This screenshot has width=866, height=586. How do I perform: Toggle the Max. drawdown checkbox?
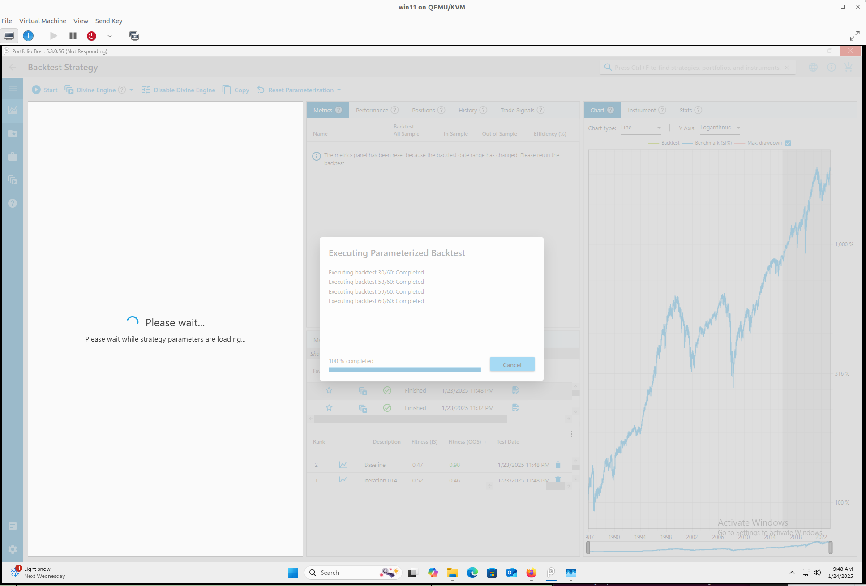(788, 143)
